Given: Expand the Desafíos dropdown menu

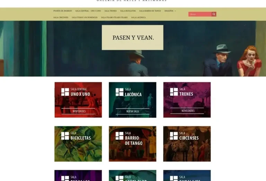Looking at the screenshot, I should pyautogui.click(x=170, y=11).
